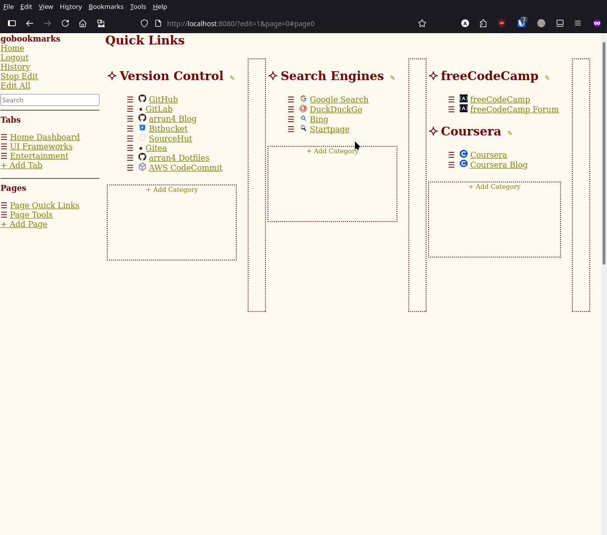Click the drag handle left of Google Search
This screenshot has height=535, width=607.
coord(291,99)
